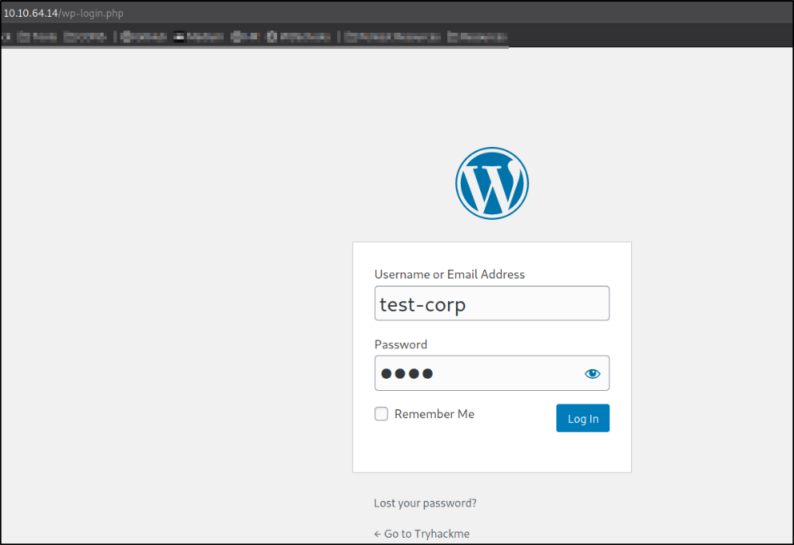Click the Username or Email Address label

450,275
